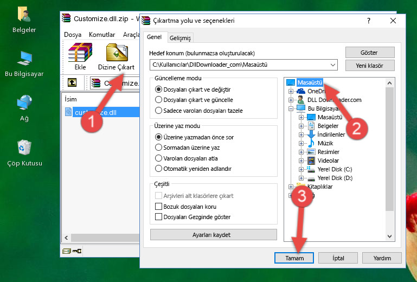Cancel with the İptal button
Viewport: 417px width, 282px height.
coord(338,258)
